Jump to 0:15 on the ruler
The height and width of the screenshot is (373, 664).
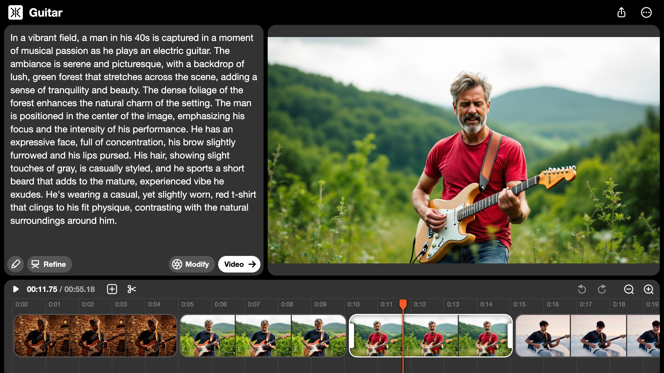520,304
